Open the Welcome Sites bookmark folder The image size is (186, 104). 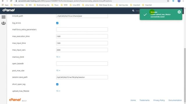coord(17,5)
